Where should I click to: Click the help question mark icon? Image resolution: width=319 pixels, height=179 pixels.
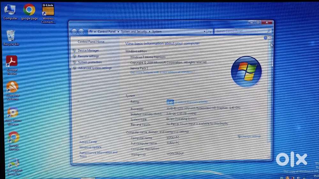(x=265, y=38)
